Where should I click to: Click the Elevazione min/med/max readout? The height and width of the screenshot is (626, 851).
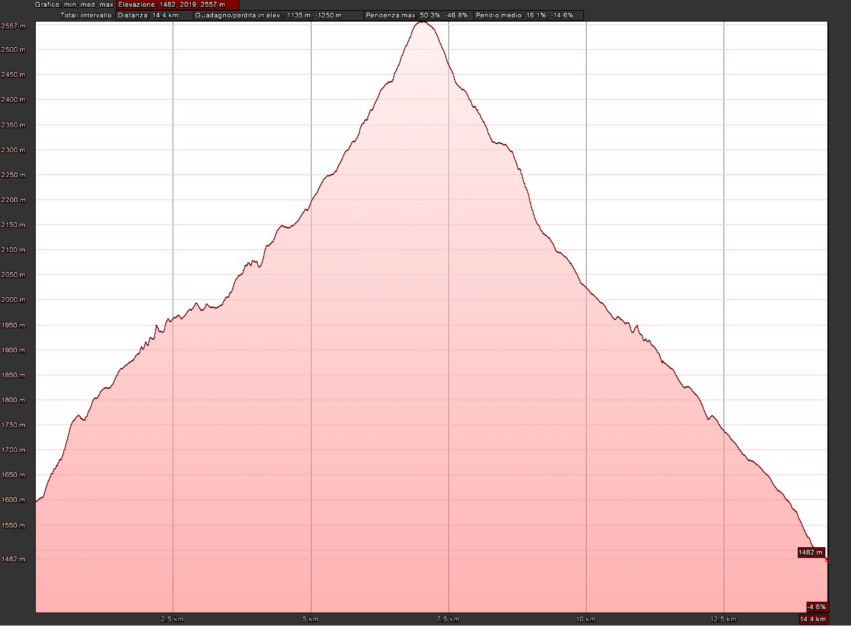177,5
